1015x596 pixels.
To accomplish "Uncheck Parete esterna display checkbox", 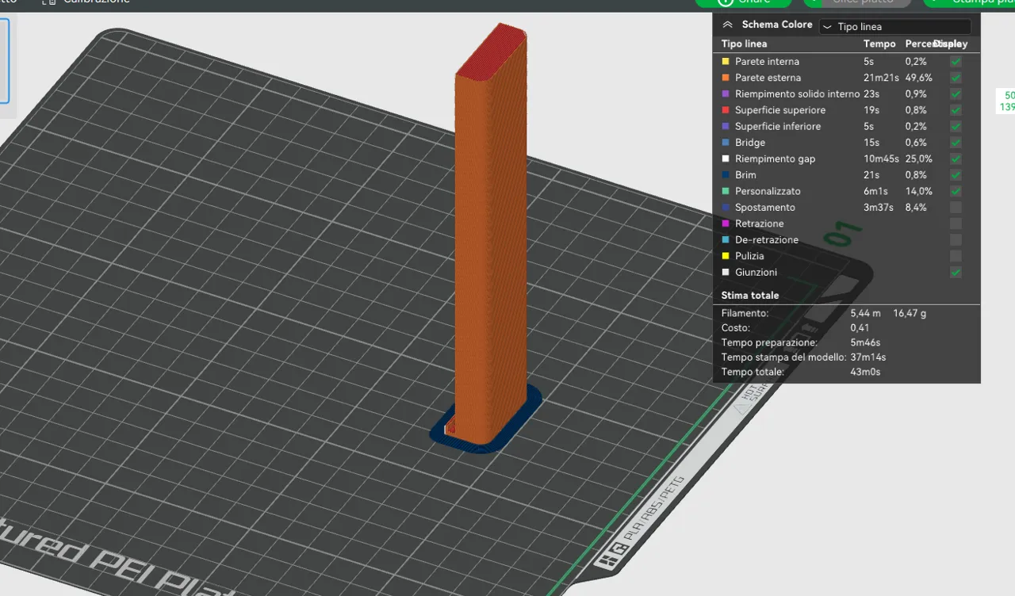I will 956,78.
